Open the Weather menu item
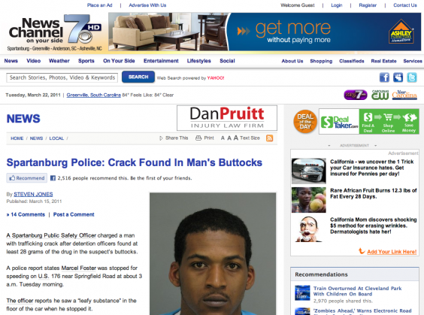The width and height of the screenshot is (424, 315). (x=59, y=61)
